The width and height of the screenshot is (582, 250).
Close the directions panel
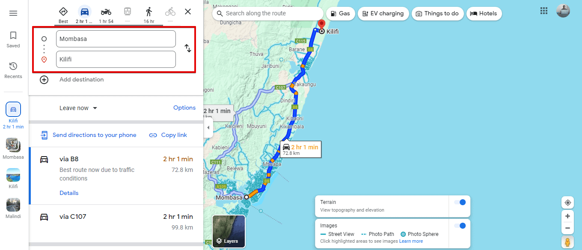tap(188, 12)
